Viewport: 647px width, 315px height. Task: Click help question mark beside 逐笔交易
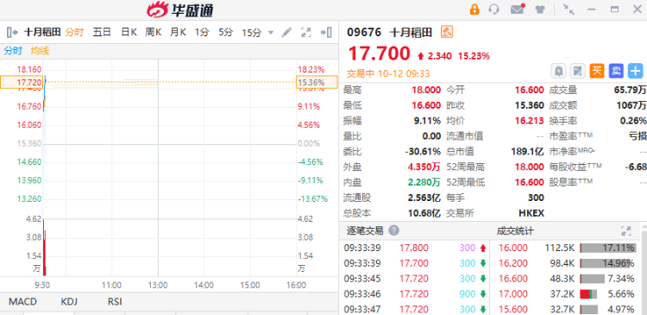pos(394,230)
